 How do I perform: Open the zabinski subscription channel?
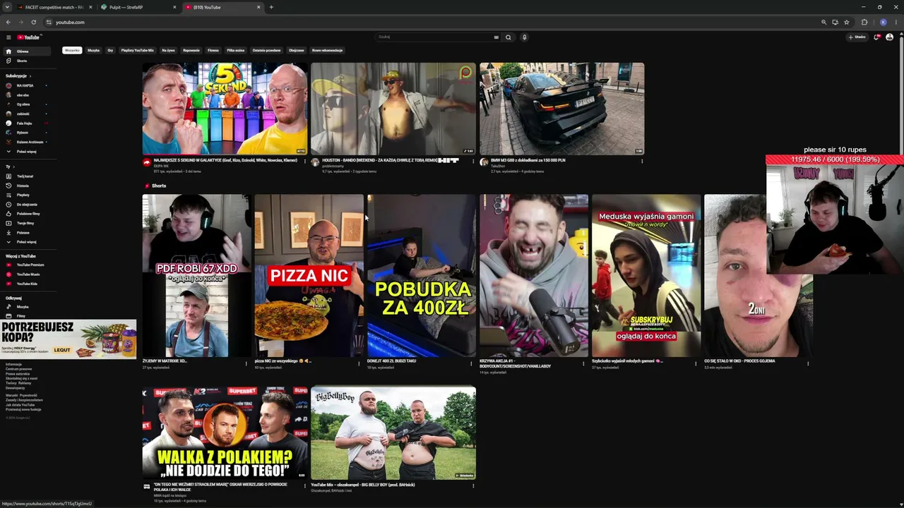pos(25,114)
